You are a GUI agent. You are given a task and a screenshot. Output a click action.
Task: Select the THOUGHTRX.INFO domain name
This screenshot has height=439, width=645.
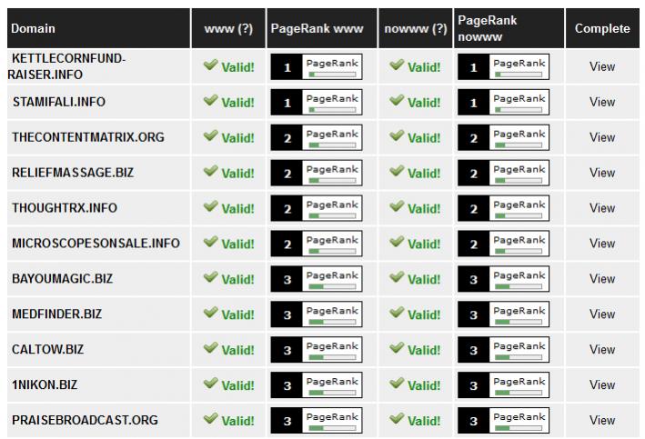pyautogui.click(x=65, y=208)
